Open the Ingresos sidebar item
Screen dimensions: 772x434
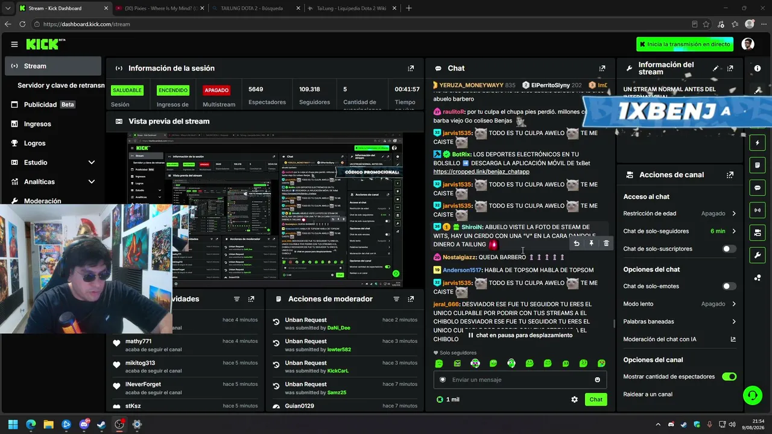pyautogui.click(x=53, y=124)
